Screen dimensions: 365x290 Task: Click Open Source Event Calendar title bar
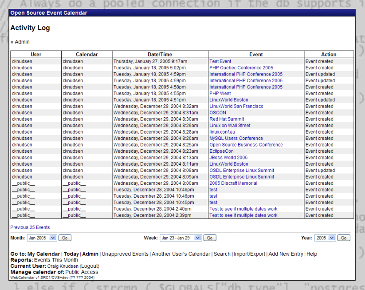tap(182, 13)
